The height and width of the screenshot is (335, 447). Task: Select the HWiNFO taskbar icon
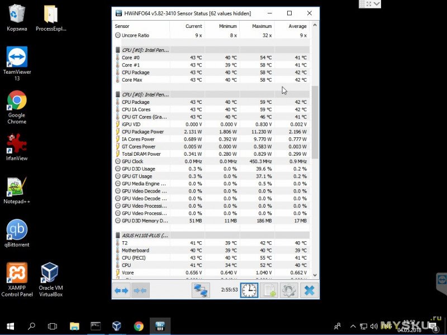click(160, 326)
